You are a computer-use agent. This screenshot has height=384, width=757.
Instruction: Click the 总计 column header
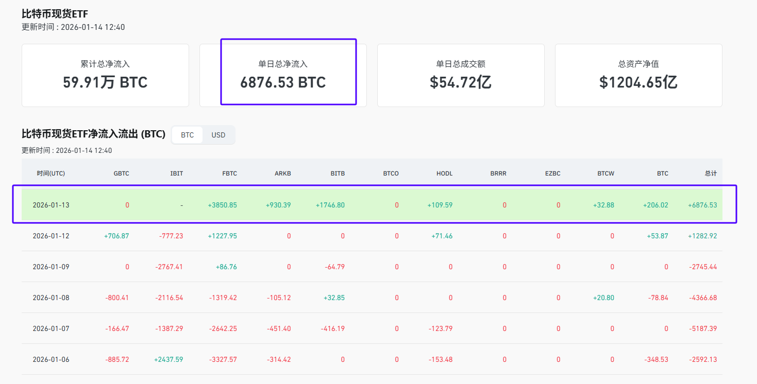point(711,173)
